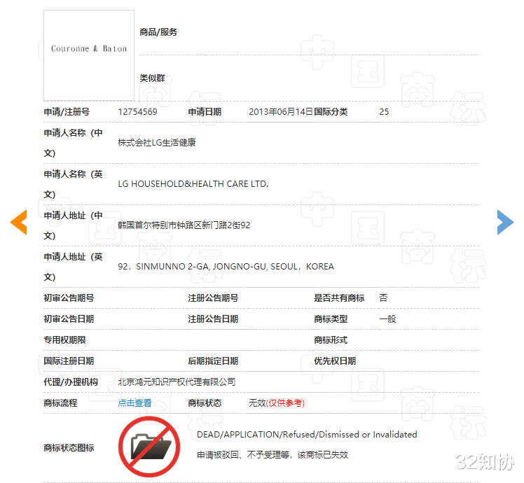Image resolution: width=524 pixels, height=483 pixels.
Task: Click the 申请/注册号 label
Action: click(67, 111)
